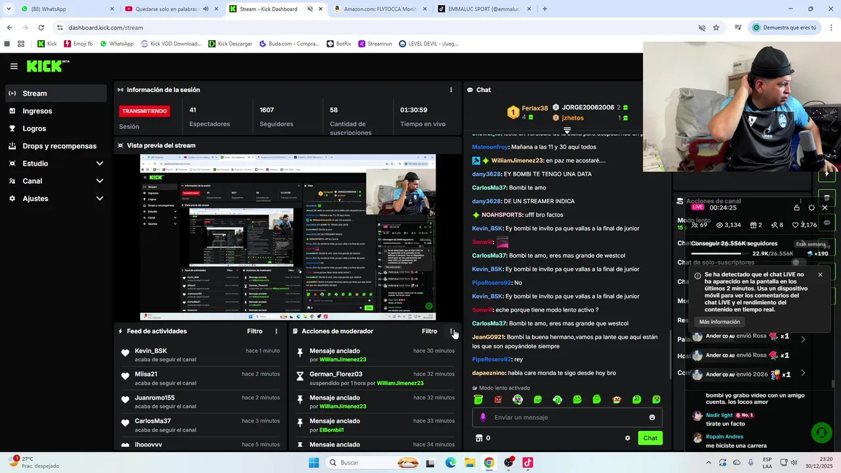Click the green headset support button
The width and height of the screenshot is (841, 473).
coord(821,432)
